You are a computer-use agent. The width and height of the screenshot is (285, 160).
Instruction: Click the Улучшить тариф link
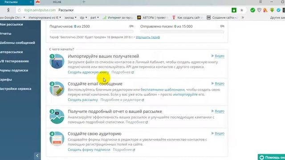pos(148,37)
